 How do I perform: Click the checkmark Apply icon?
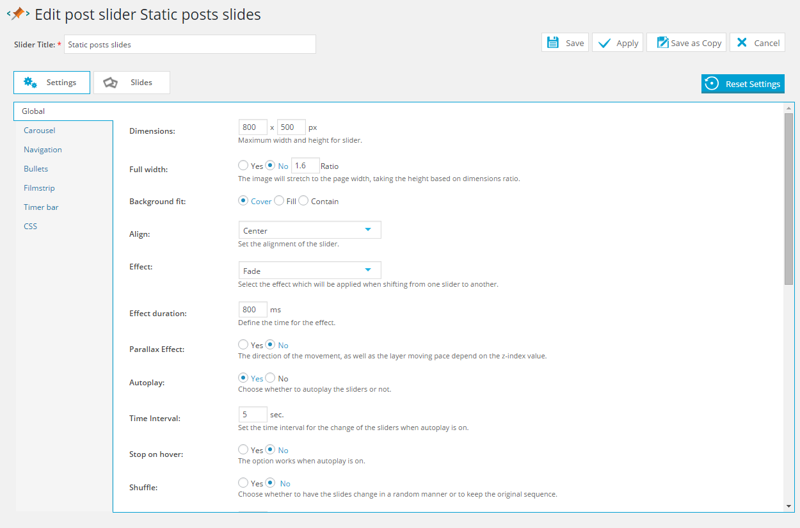point(604,43)
